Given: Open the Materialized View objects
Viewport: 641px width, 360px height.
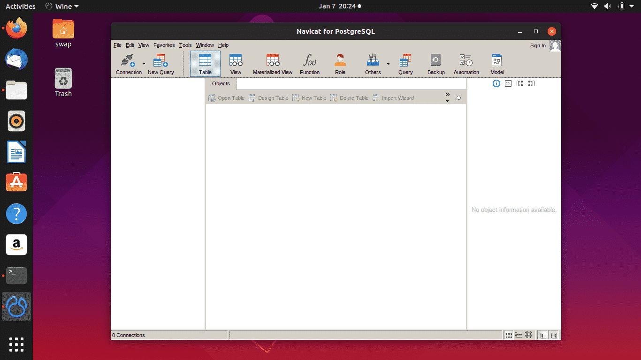Looking at the screenshot, I should click(x=272, y=64).
